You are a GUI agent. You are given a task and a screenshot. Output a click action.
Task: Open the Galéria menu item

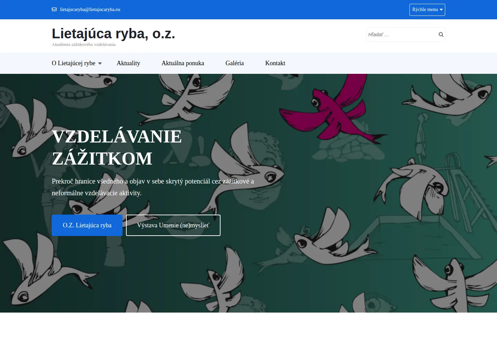click(x=235, y=63)
